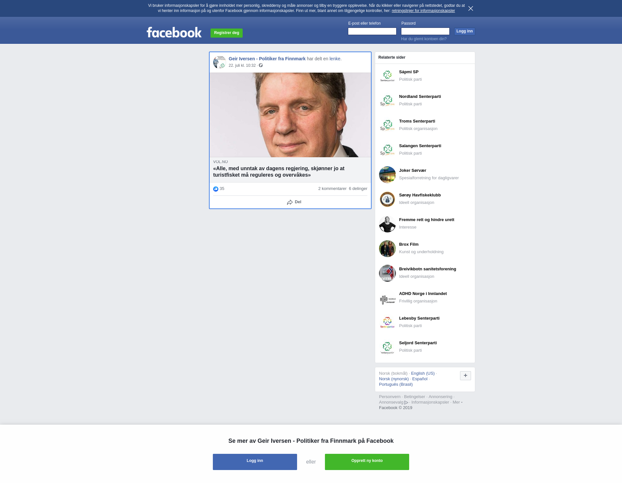Open the Betingelser footer link

click(x=414, y=397)
